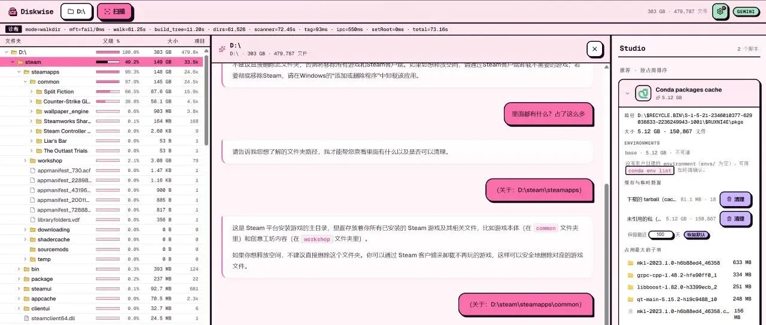Sort by the 文件夹 column header
Image resolution: width=766 pixels, height=325 pixels.
tap(13, 41)
